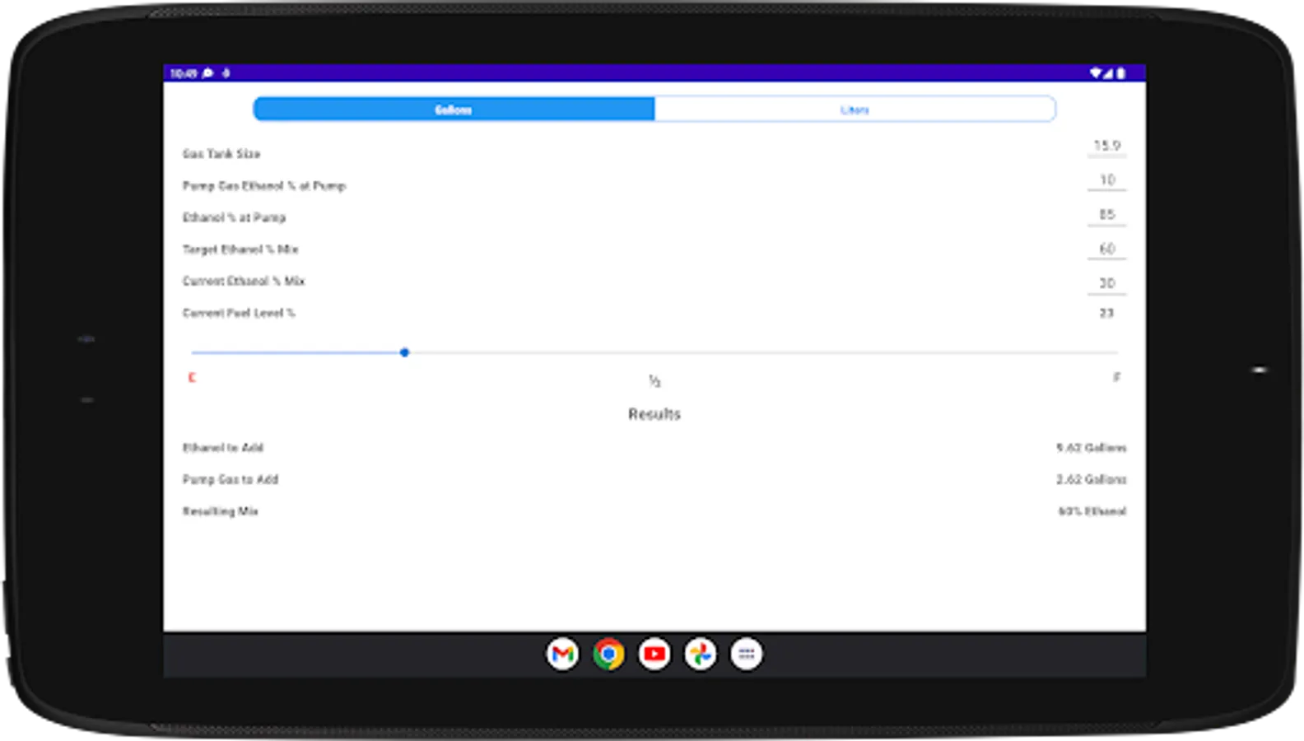Click the "Ethanol to Add" label
The height and width of the screenshot is (741, 1304).
pyautogui.click(x=223, y=448)
